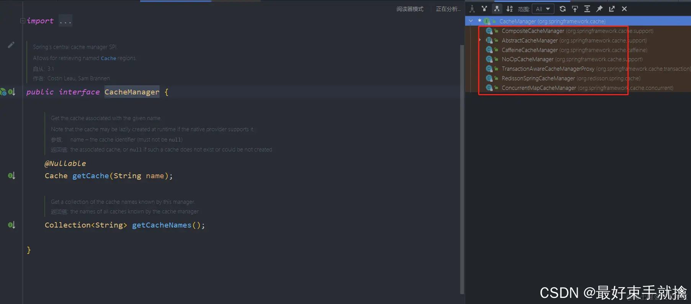691x304 pixels.
Task: Click the class icon beside CaffeineCacheManager
Action: point(489,50)
